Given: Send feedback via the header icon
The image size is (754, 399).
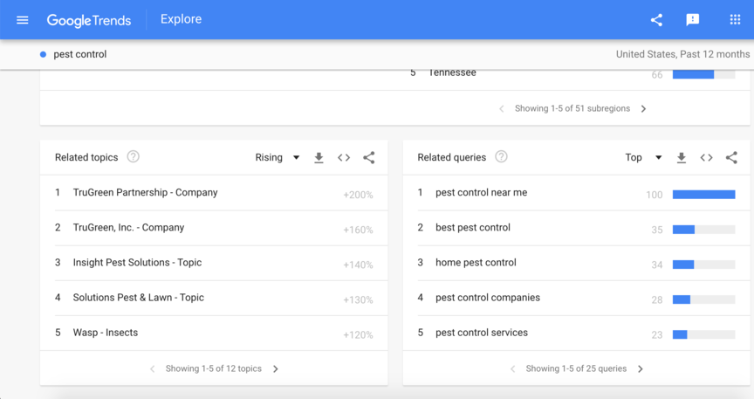Looking at the screenshot, I should [692, 20].
